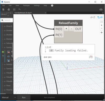Click the IN[0] input port

(x=59, y=29)
